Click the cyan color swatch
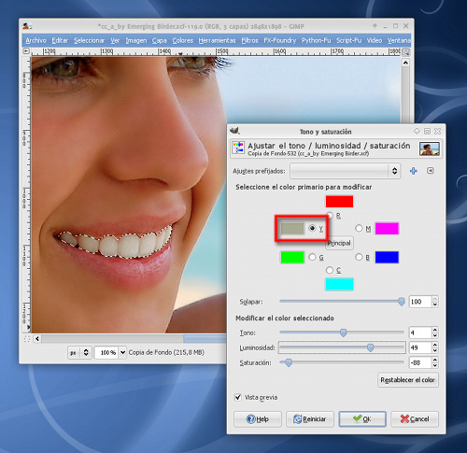Image resolution: width=467 pixels, height=453 pixels. (339, 284)
